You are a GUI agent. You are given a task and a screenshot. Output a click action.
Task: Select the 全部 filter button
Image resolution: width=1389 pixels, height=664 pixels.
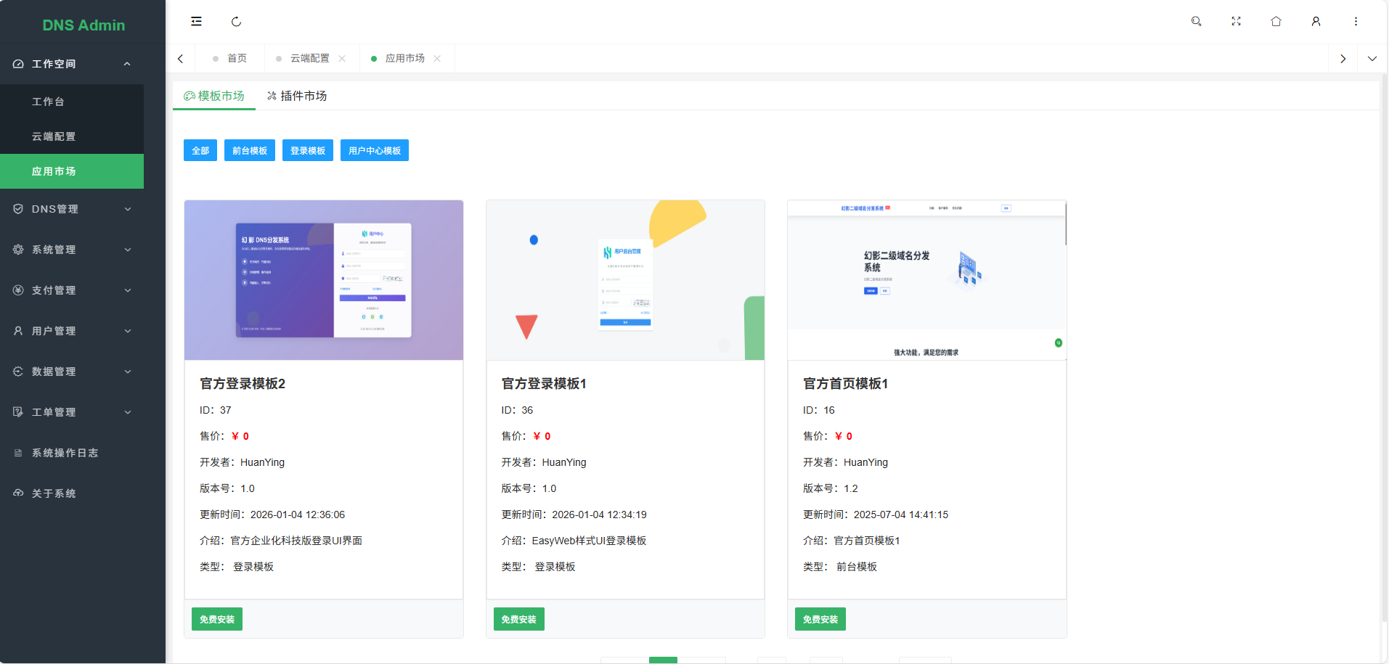200,150
